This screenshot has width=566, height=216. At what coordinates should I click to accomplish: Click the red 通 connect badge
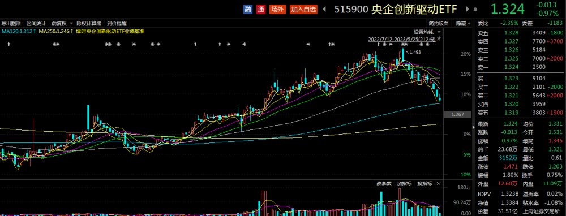[261, 10]
